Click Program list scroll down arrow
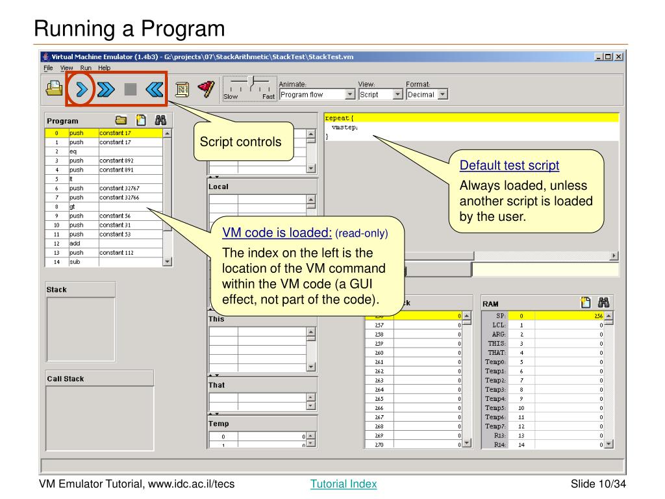665x499 pixels. tap(168, 262)
